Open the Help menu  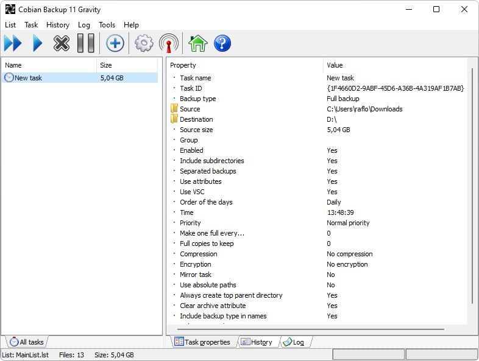tap(131, 25)
